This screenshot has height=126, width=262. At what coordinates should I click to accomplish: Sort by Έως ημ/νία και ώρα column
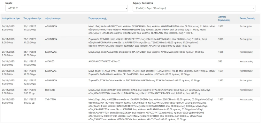click(33, 19)
